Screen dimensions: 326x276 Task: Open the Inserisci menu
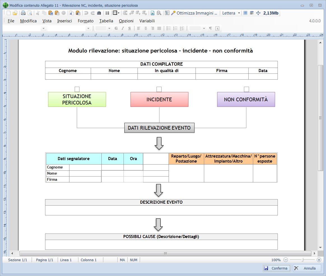coord(64,21)
